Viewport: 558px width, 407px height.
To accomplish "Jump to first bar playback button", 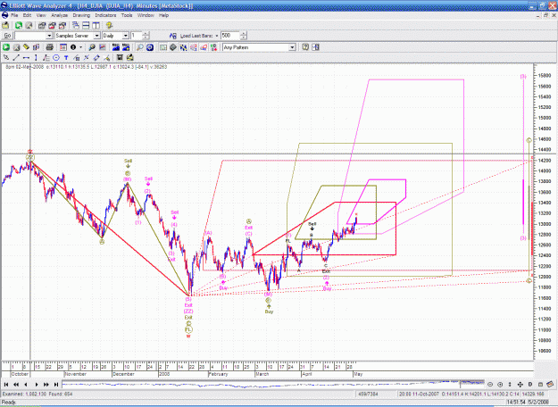I will click(x=6, y=385).
